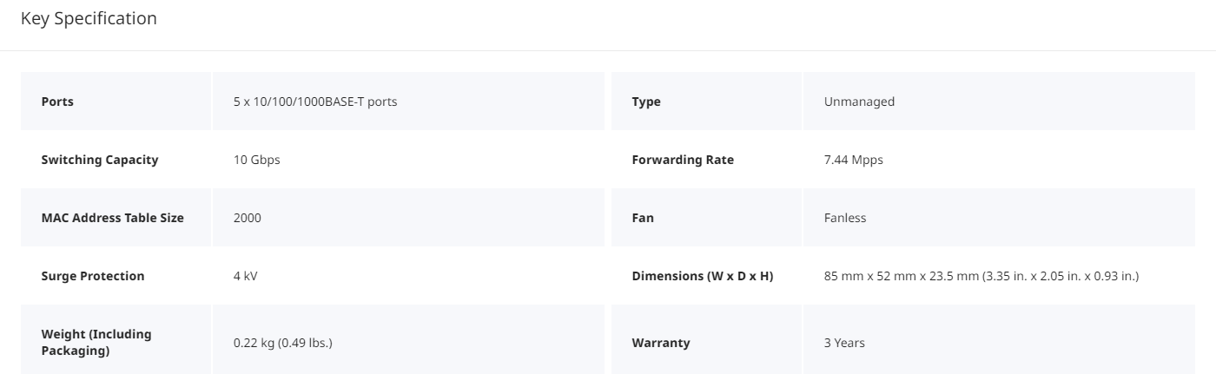Click the Fanless value
The width and height of the screenshot is (1216, 374).
click(845, 218)
